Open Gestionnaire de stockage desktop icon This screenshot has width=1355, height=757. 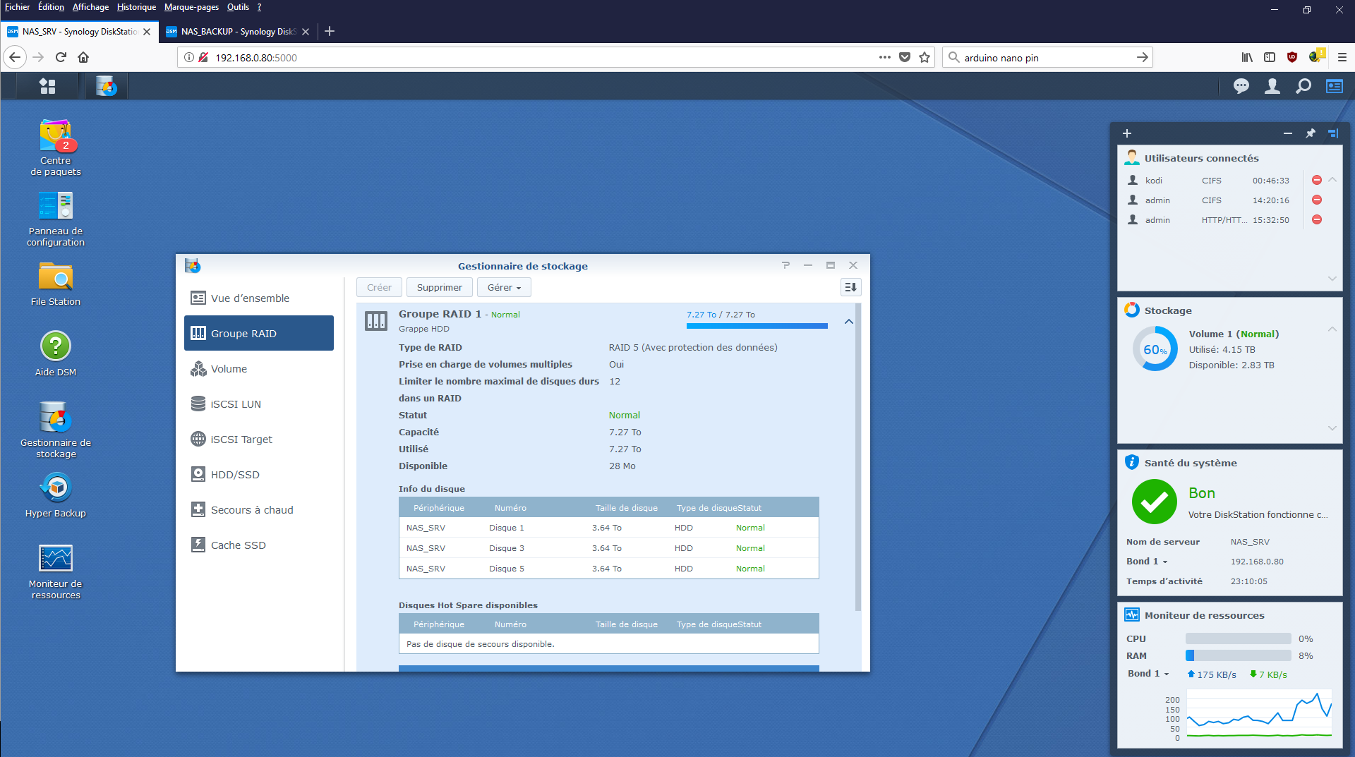56,430
